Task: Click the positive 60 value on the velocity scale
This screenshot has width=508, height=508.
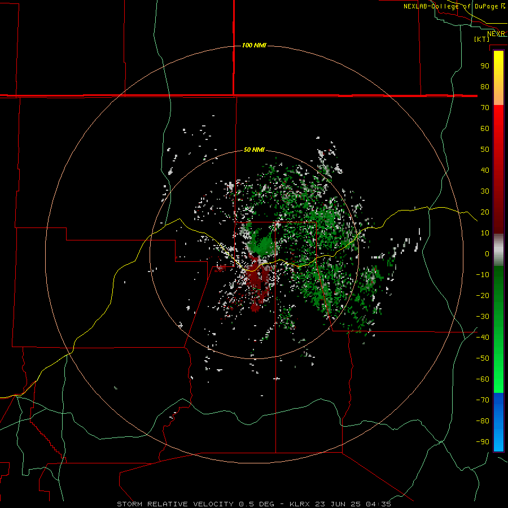Action: coord(485,128)
